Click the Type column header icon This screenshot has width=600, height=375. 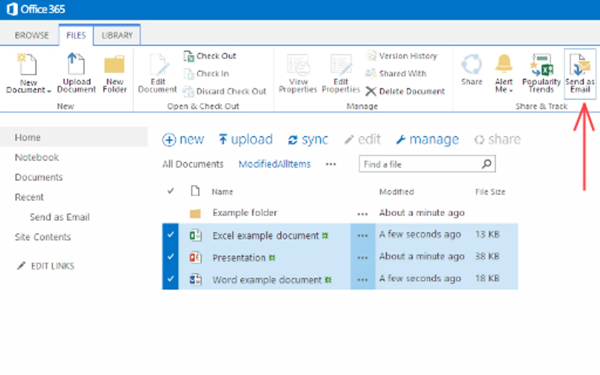tap(195, 191)
